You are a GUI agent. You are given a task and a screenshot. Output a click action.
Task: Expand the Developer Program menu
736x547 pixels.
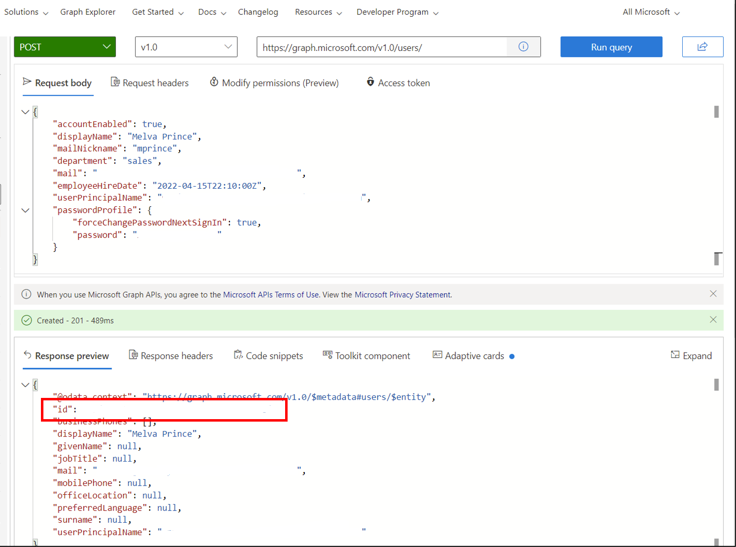click(x=397, y=12)
